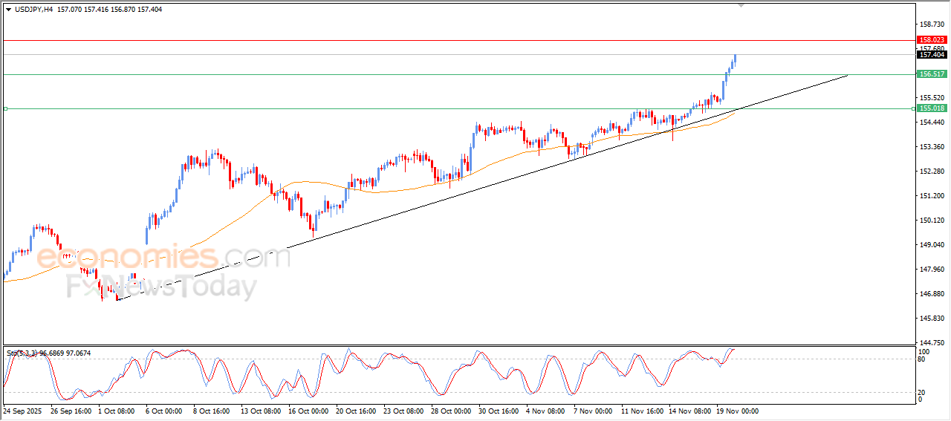
Task: Click the 158.760 price axis label
Action: (932, 25)
